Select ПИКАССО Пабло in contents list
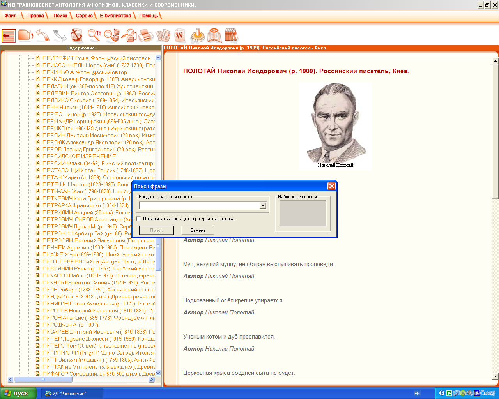Image resolution: width=499 pixels, height=399 pixels. (x=98, y=275)
